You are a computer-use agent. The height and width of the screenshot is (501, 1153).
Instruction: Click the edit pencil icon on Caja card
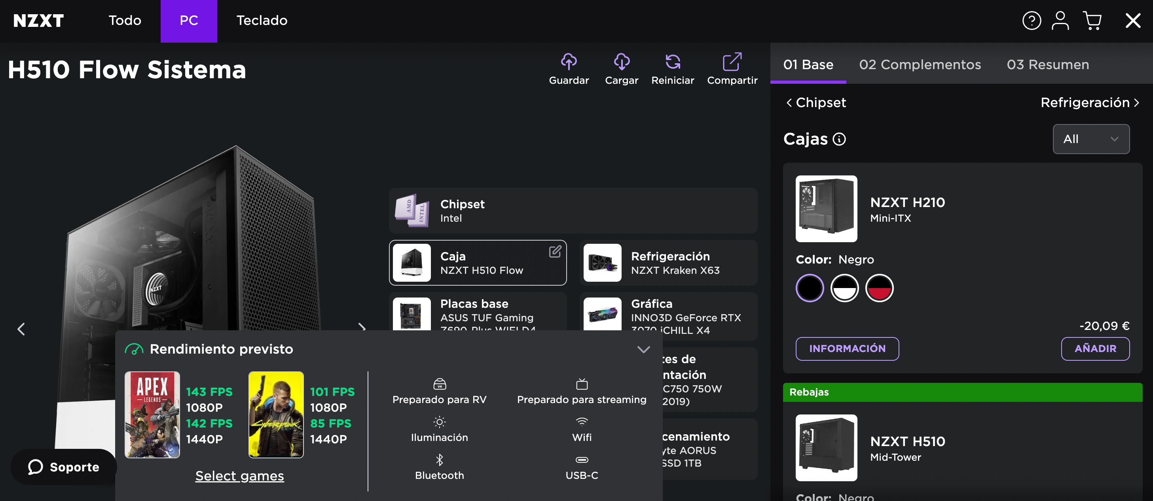pos(555,252)
